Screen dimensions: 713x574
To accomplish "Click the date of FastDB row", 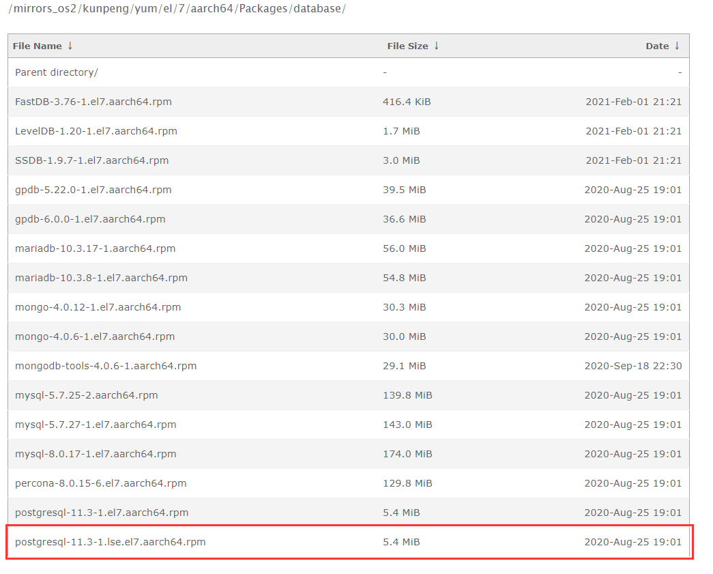I will coord(634,102).
